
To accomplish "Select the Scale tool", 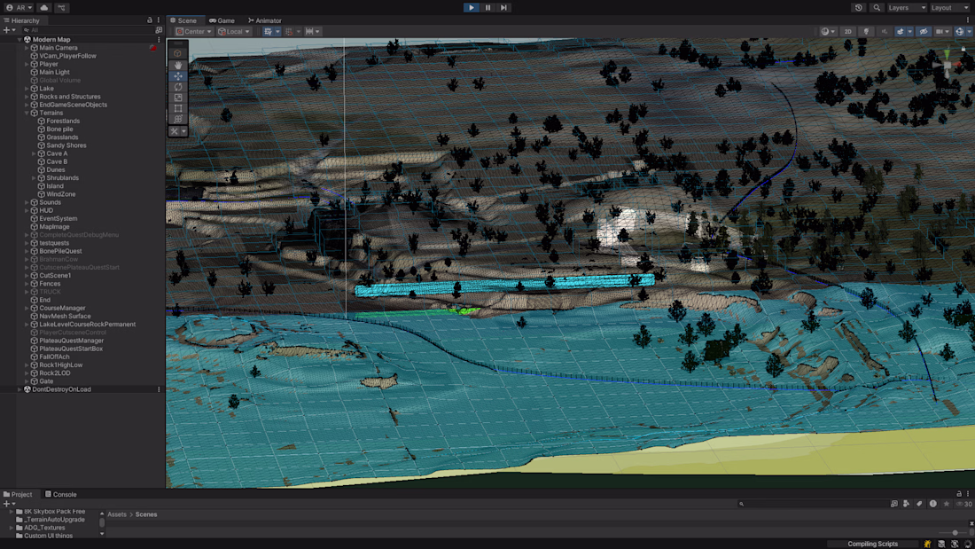I will (x=178, y=98).
